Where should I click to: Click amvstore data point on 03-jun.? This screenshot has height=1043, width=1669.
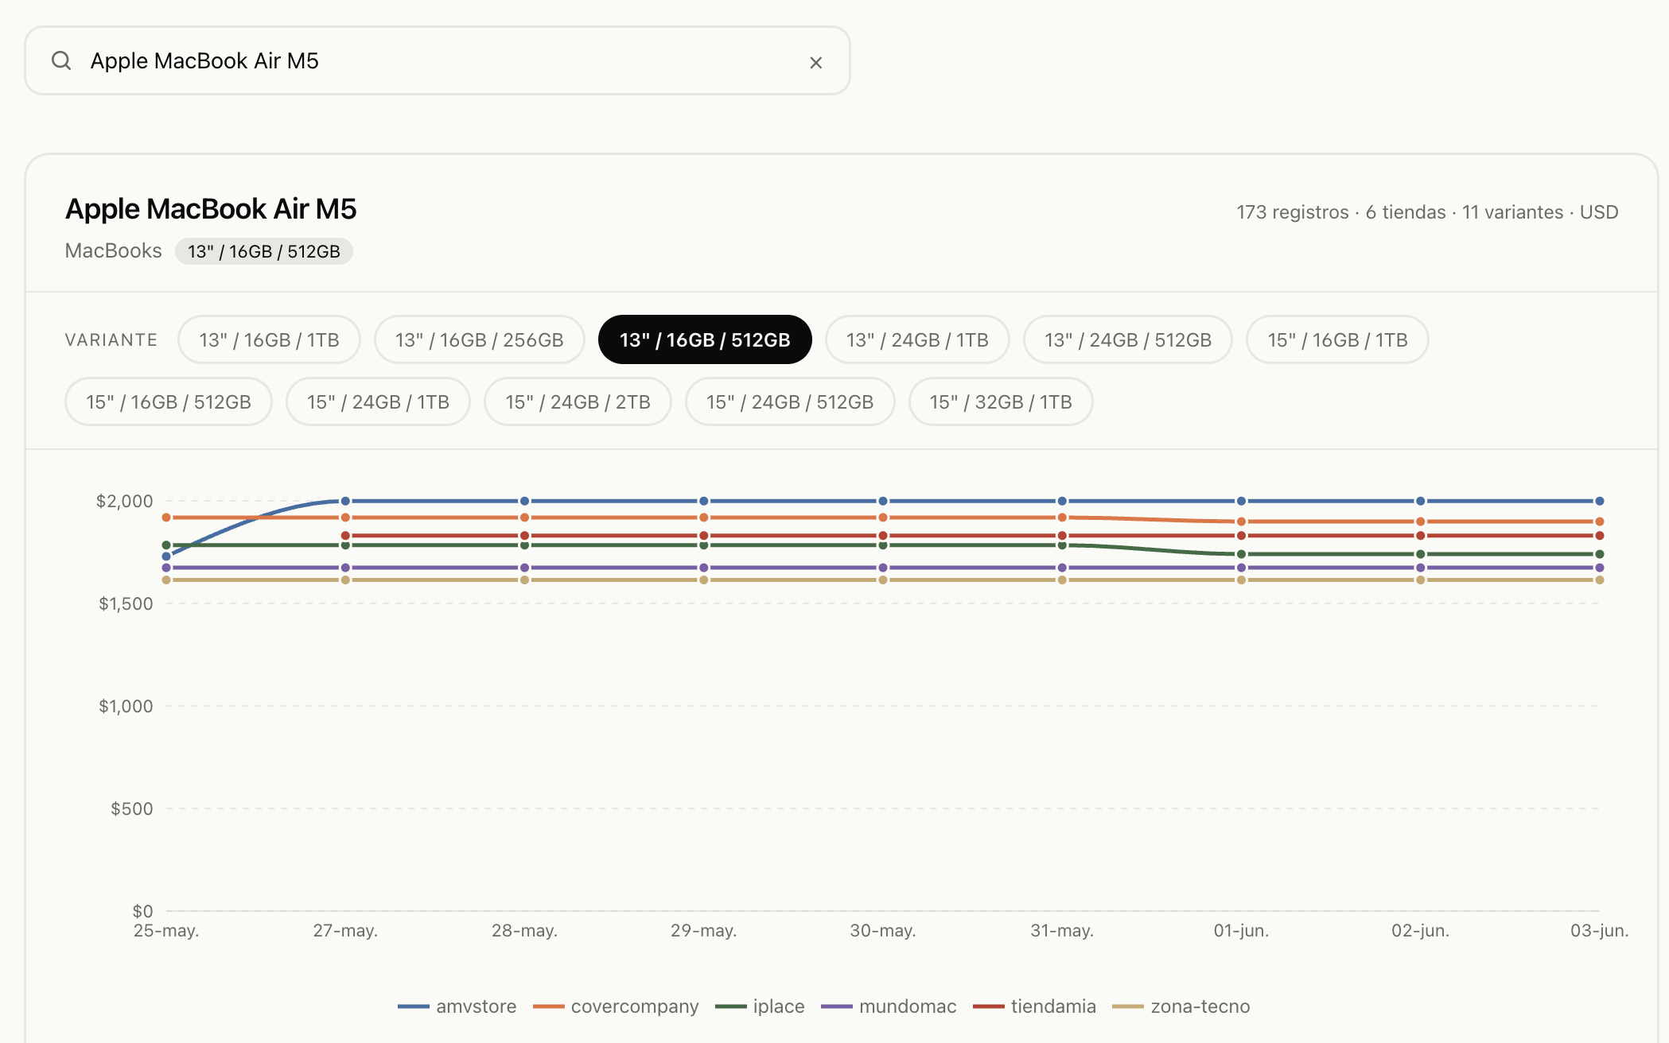click(x=1600, y=501)
